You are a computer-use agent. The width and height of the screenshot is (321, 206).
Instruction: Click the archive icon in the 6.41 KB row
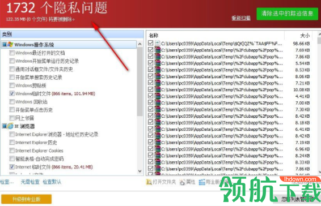(x=157, y=129)
